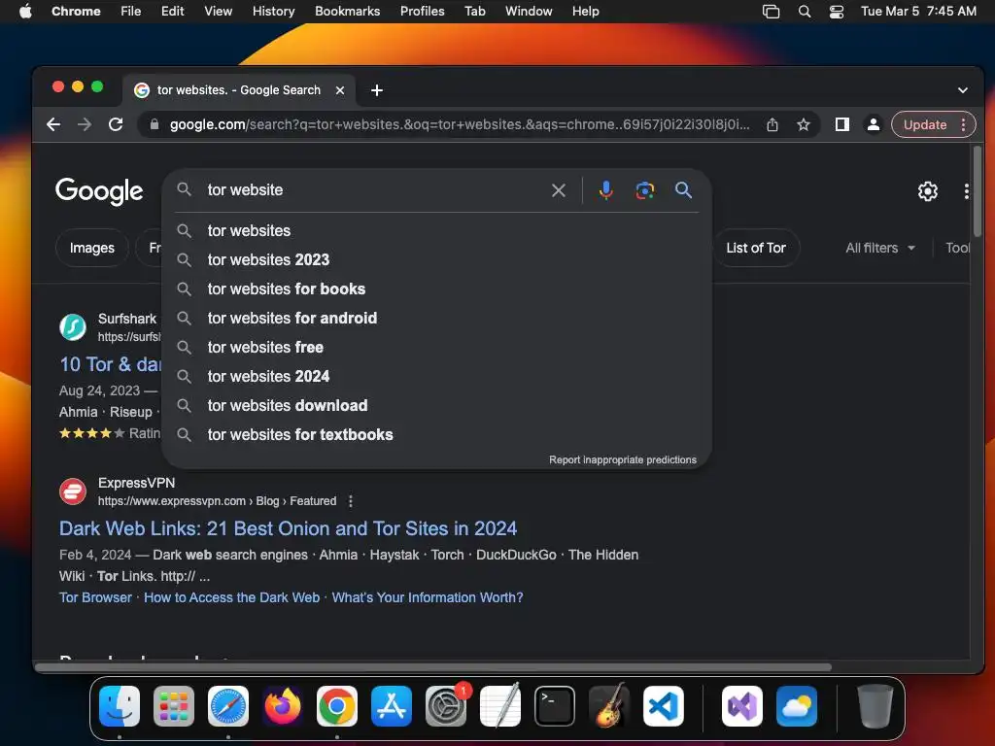The image size is (995, 746).
Task: Select the Images filter chip
Action: [92, 248]
